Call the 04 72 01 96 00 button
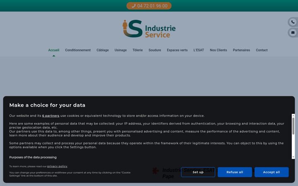 (x=149, y=6)
